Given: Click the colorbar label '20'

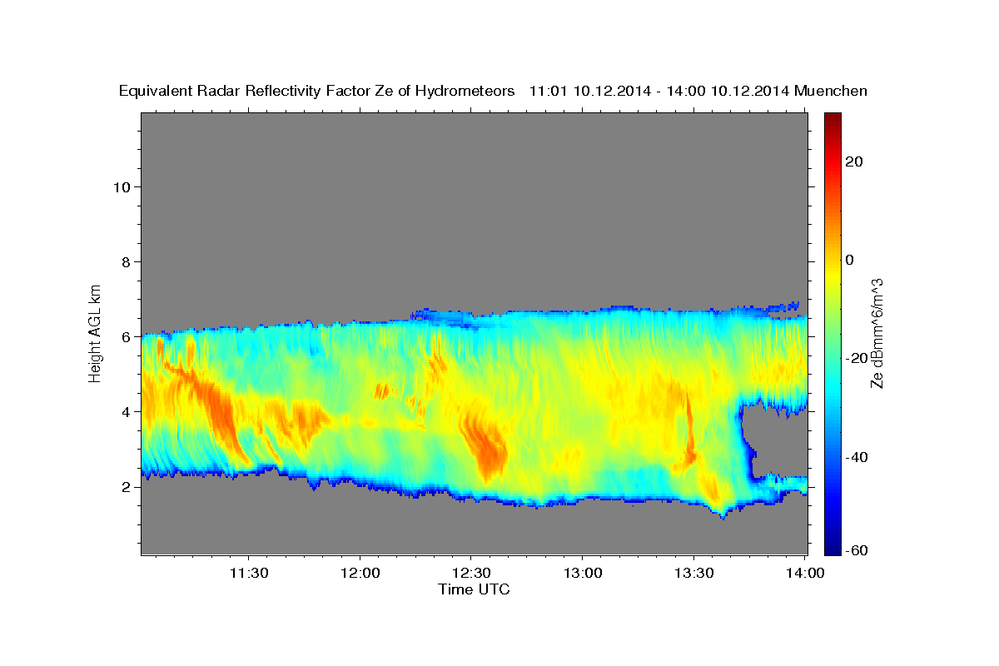Looking at the screenshot, I should pyautogui.click(x=853, y=162).
